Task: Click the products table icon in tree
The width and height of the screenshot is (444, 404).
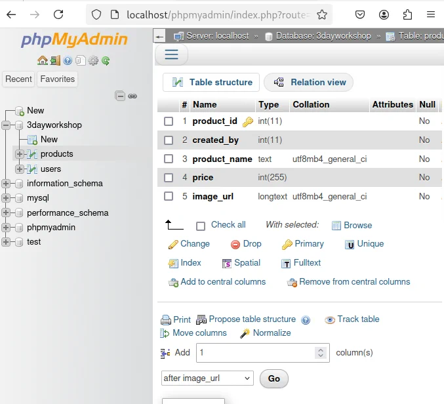Action: 32,154
